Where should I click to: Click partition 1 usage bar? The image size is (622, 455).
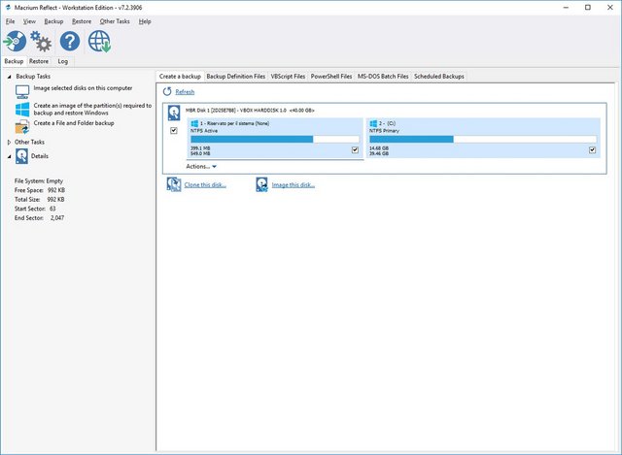(275, 139)
